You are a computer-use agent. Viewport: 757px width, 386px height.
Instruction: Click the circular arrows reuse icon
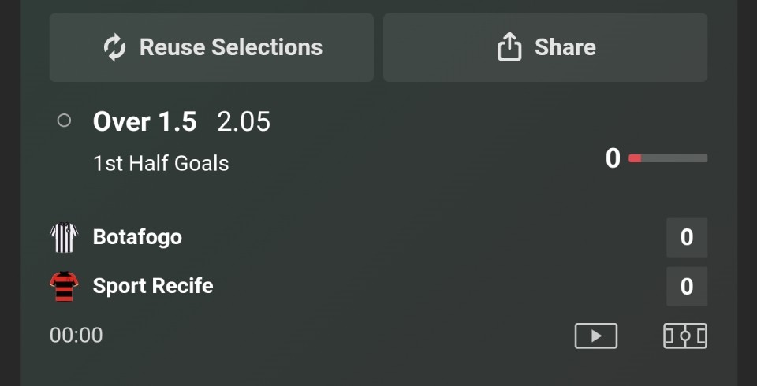pyautogui.click(x=115, y=48)
